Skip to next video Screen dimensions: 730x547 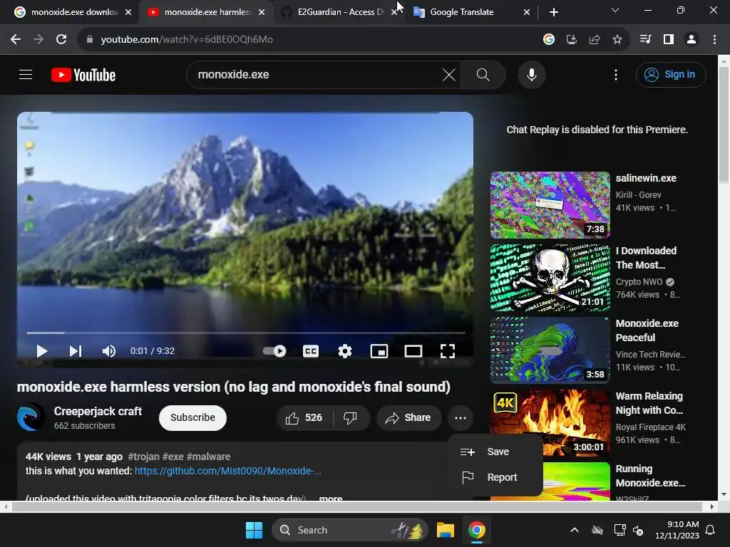pos(76,351)
